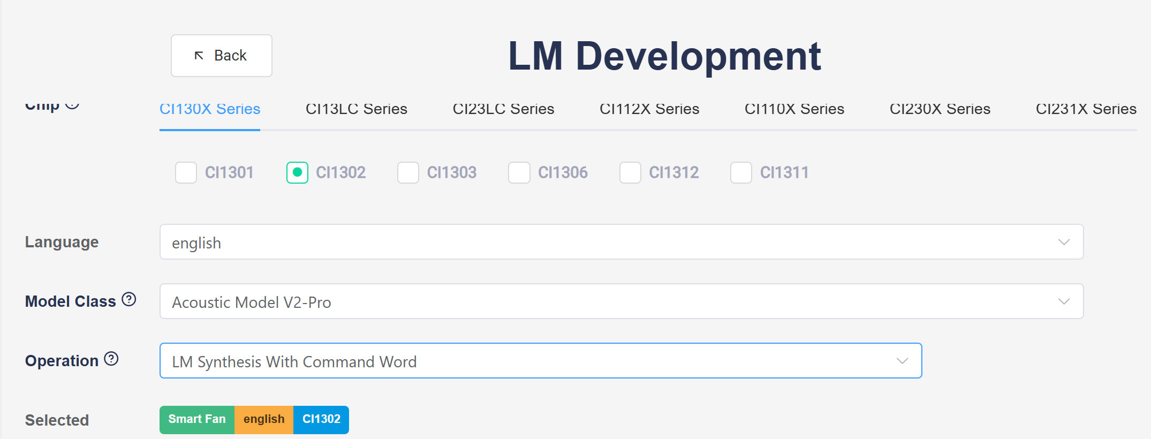Click help icon next to Operation
Viewport: 1151px width, 439px height.
111,359
